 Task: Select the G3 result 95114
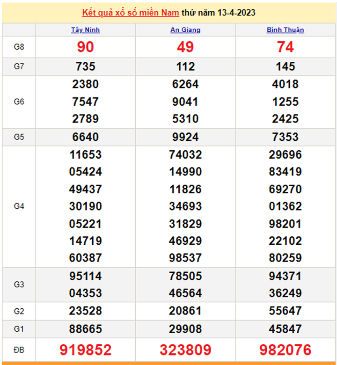[x=85, y=276]
